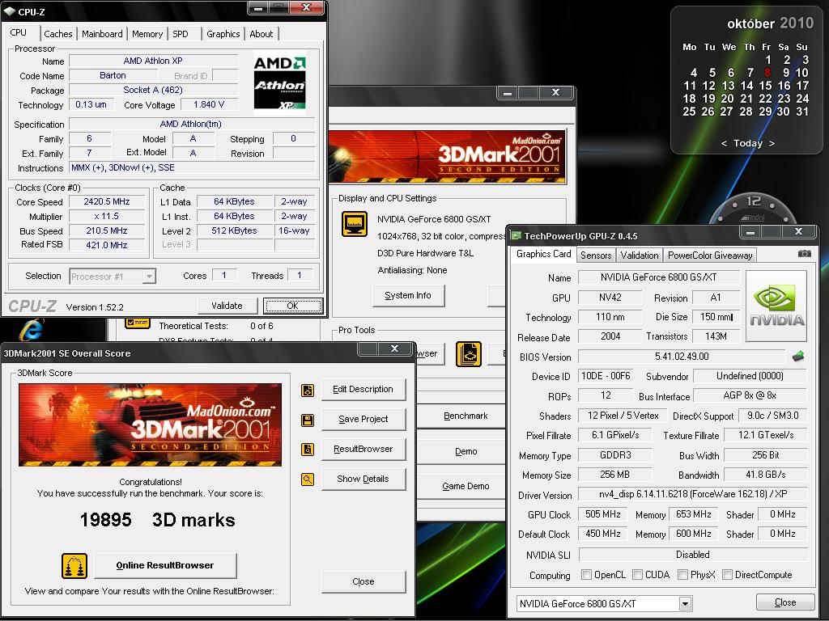Switch to the Caches tab in CPU-Z
Image resolution: width=829 pixels, height=621 pixels.
tap(58, 34)
